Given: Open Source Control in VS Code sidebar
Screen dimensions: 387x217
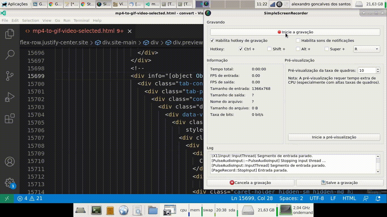Looking at the screenshot, I should (10, 76).
